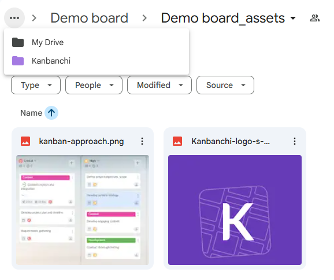334x280 pixels.
Task: Open the Type filter dropdown
Action: pyautogui.click(x=36, y=85)
